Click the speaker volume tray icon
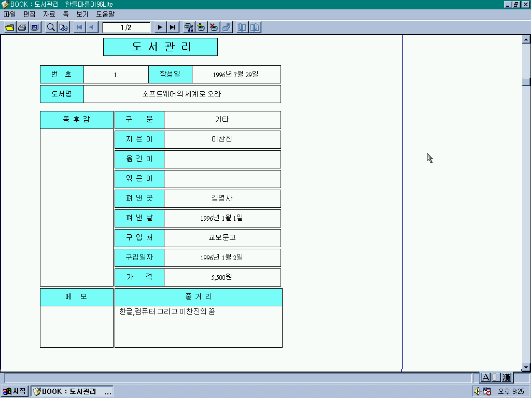Viewport: 531px width, 398px height. pos(477,391)
